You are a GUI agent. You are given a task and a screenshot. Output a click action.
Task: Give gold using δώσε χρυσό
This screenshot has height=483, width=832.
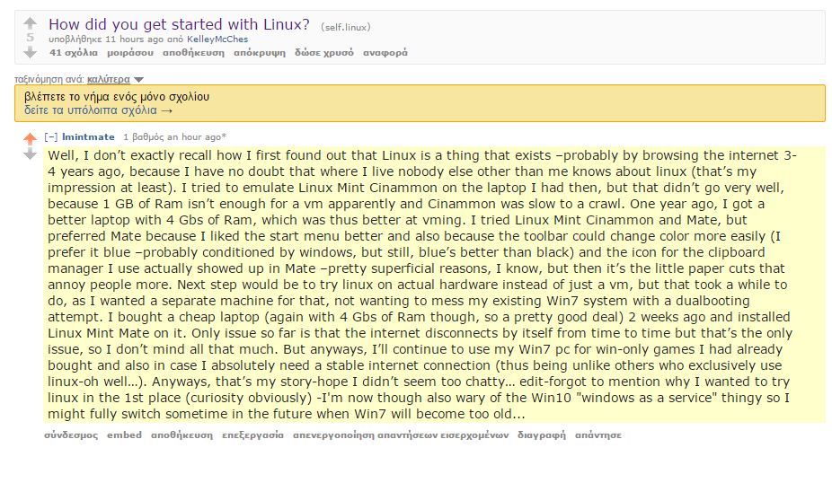click(x=324, y=52)
